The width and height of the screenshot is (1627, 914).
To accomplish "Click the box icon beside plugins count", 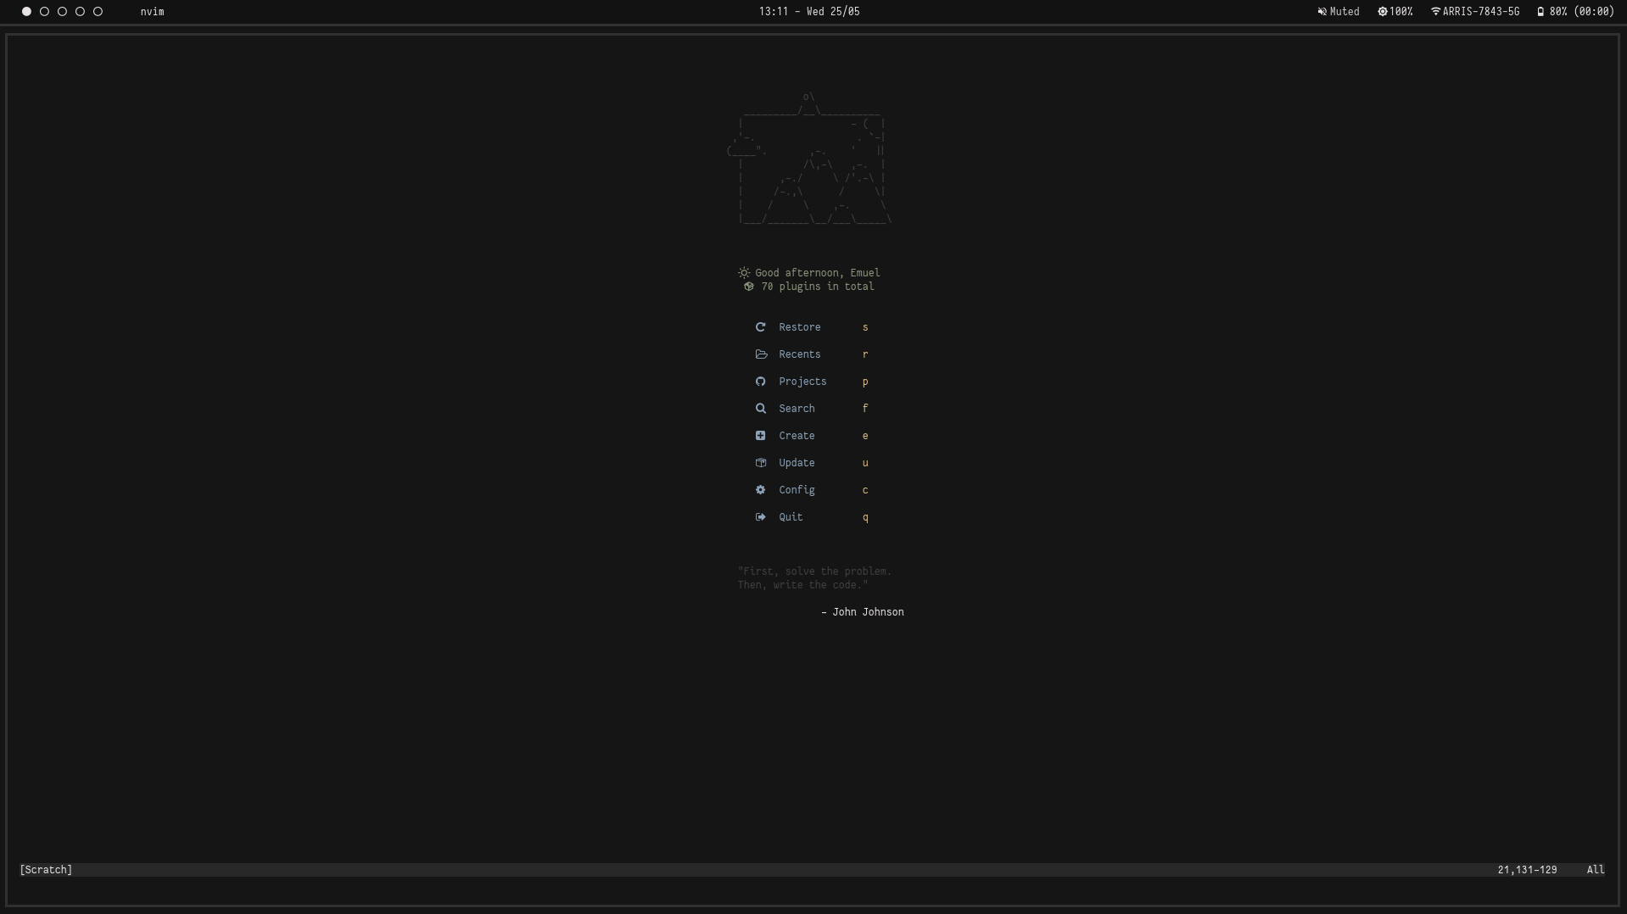I will tap(748, 287).
